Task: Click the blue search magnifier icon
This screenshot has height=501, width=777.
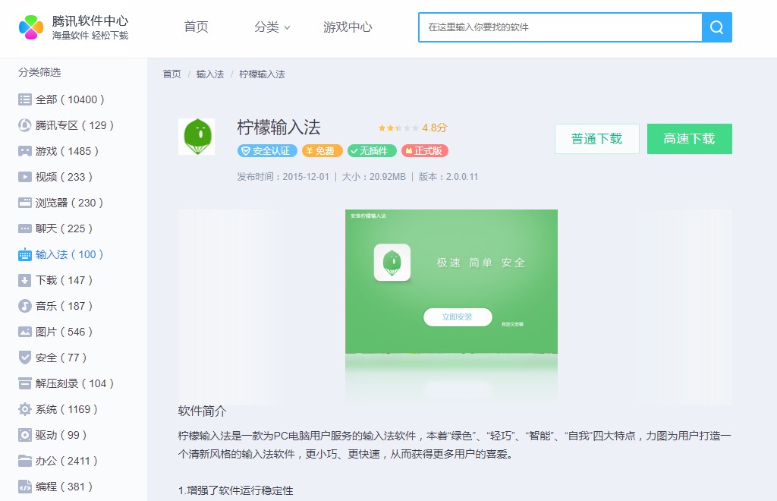Action: pyautogui.click(x=716, y=27)
